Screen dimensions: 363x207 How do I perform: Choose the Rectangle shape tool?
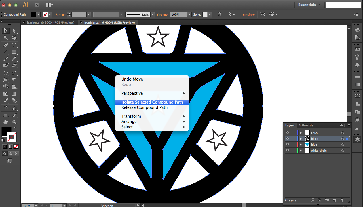(x=14, y=52)
